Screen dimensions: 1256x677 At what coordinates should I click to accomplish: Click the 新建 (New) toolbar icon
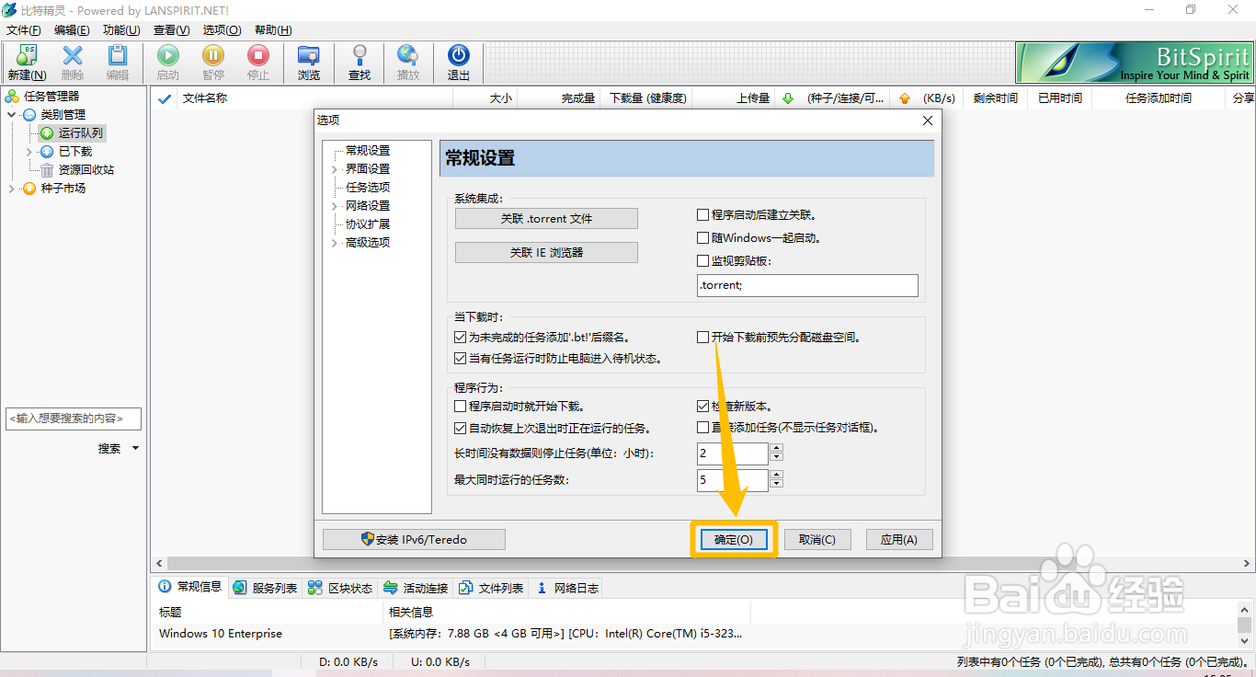tap(26, 62)
